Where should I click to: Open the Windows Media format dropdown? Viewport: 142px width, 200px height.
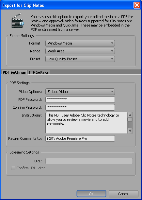tap(80, 43)
